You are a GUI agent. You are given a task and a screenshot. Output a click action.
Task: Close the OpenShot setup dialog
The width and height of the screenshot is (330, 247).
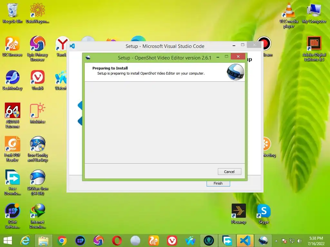pyautogui.click(x=238, y=56)
